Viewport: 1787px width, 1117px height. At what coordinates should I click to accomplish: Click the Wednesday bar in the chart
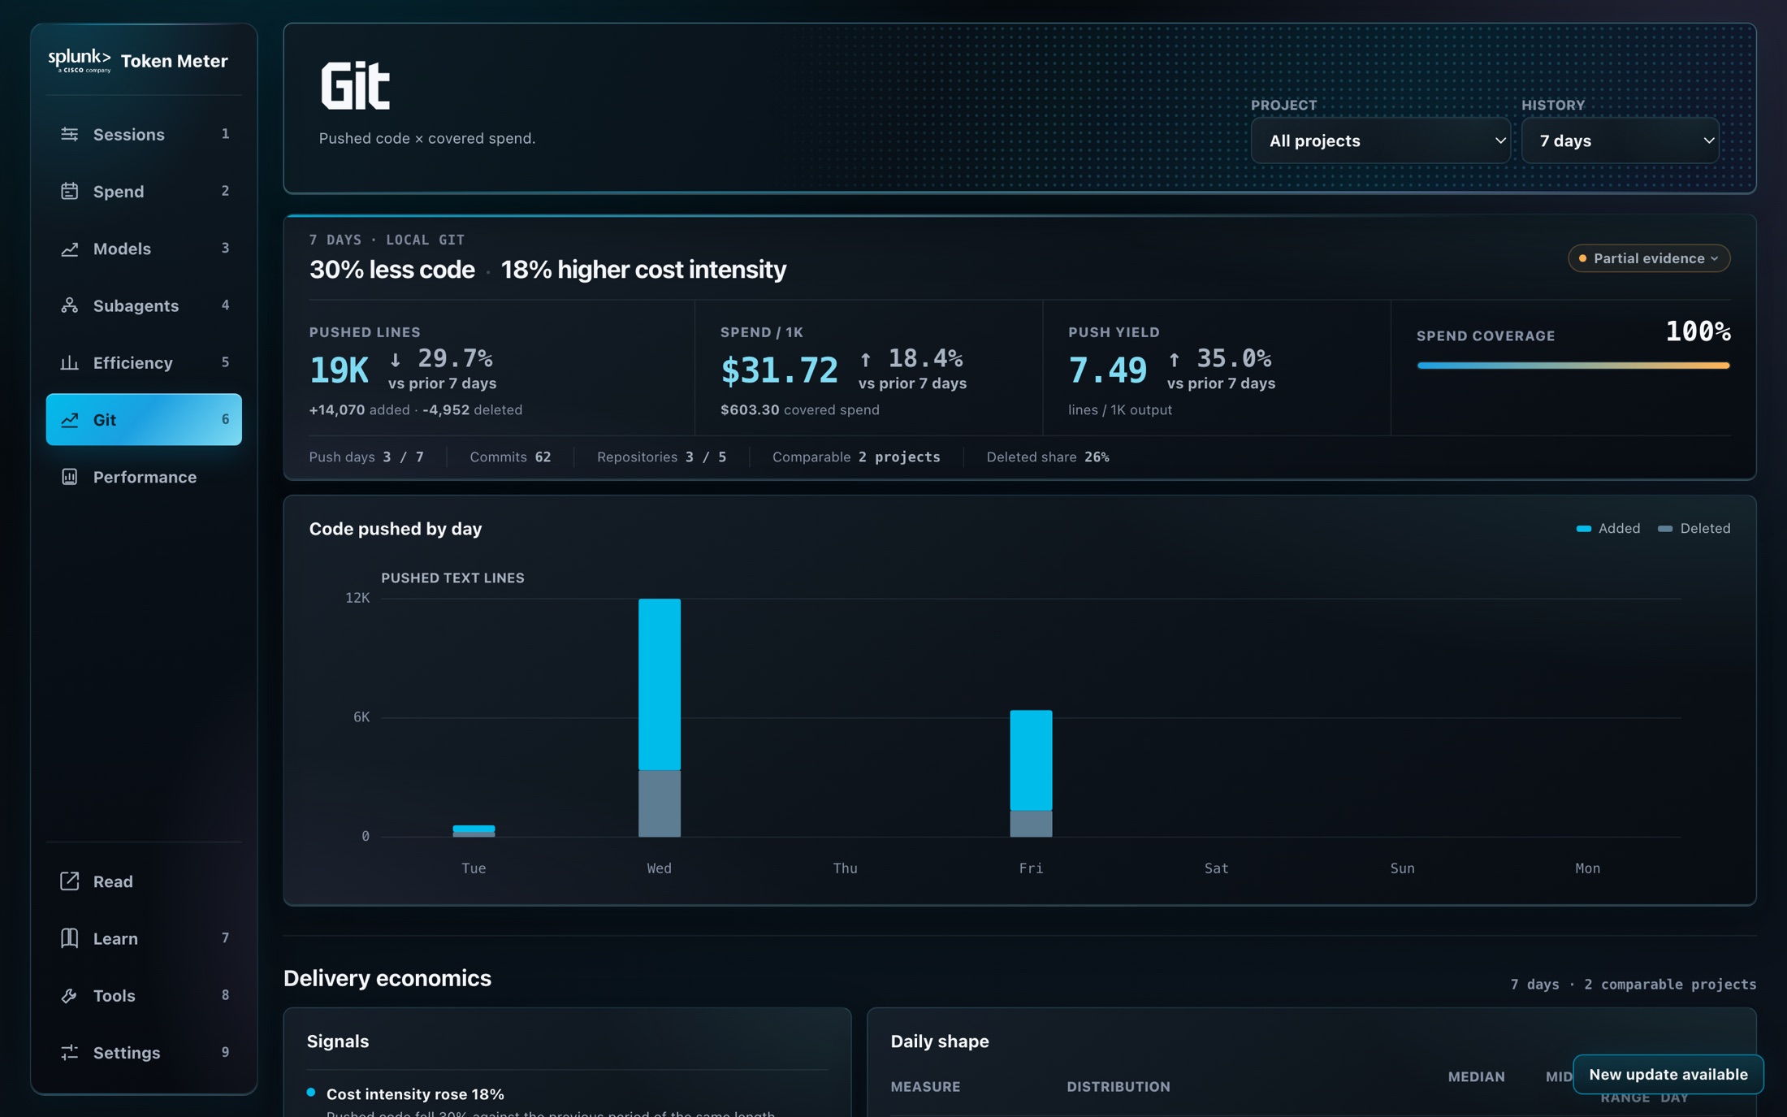pyautogui.click(x=660, y=717)
